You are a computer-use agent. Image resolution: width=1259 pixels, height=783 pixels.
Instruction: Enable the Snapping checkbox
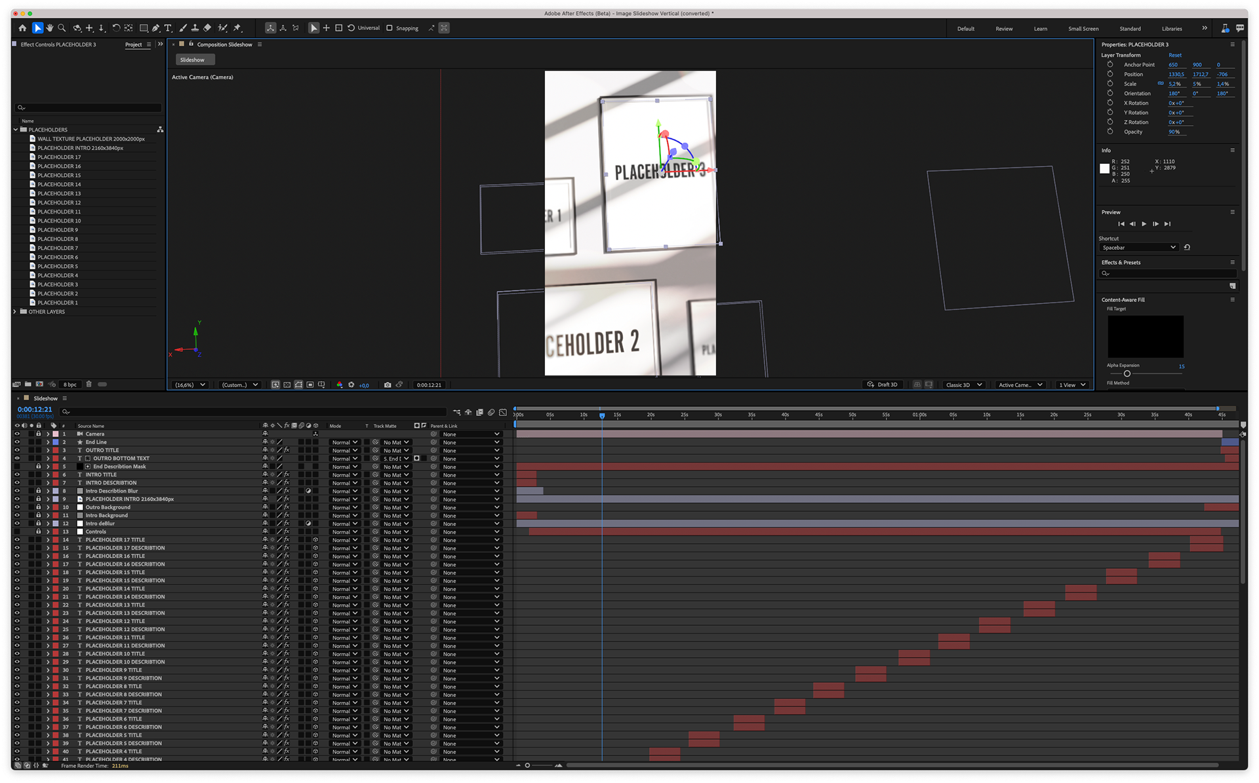click(x=390, y=28)
